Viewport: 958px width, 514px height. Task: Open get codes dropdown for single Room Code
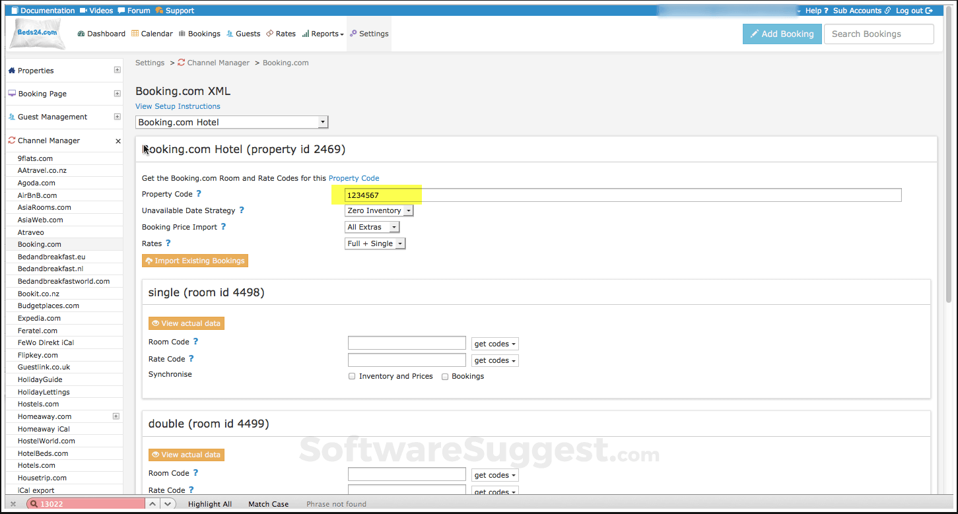coord(495,344)
